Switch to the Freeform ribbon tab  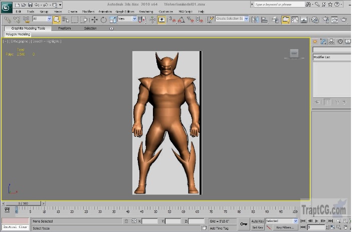pos(65,28)
